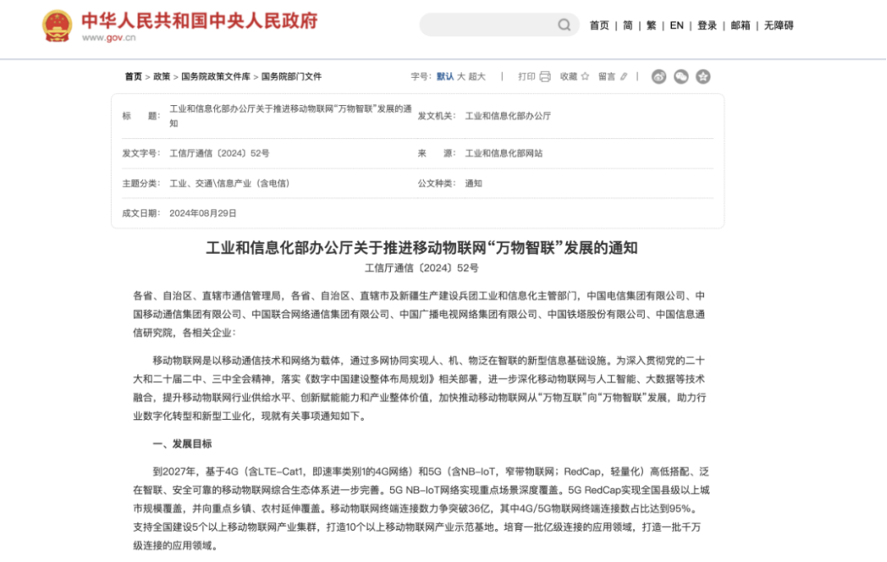Click the favorite star icon next to 收藏
Screen dimensions: 887x562
point(585,76)
